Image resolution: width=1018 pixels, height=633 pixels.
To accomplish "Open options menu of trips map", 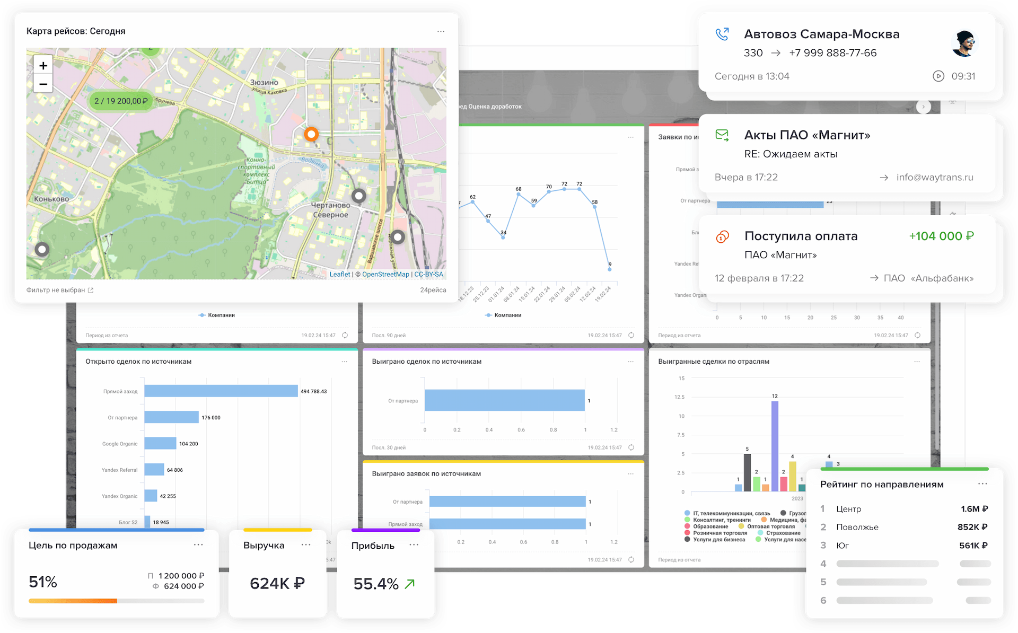I will tap(441, 31).
